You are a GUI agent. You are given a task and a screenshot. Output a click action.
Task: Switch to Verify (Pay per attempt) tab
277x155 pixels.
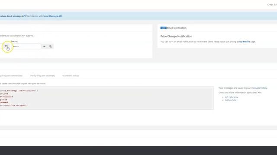click(42, 76)
